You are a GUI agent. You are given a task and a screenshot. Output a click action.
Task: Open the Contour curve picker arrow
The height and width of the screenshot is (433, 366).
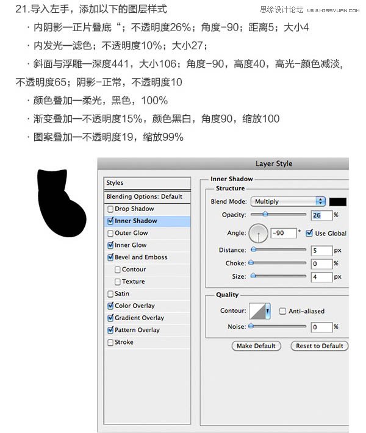(x=267, y=311)
